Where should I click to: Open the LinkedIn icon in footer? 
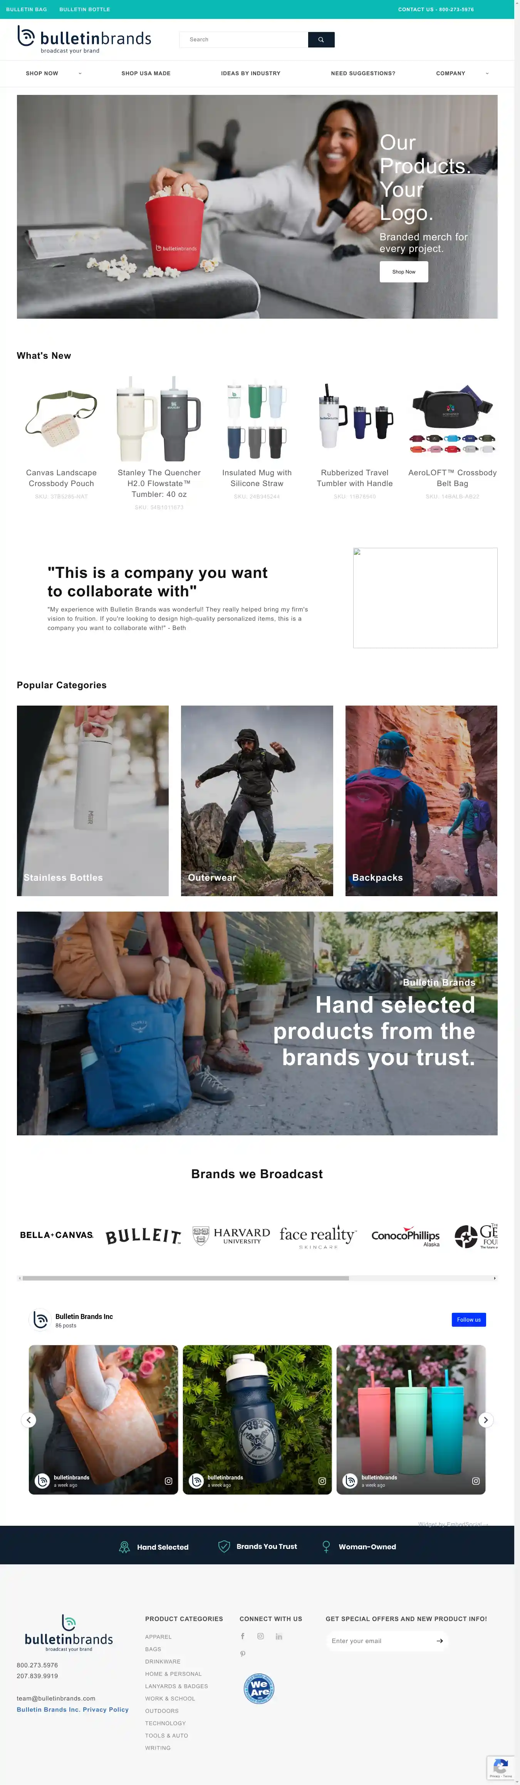click(x=278, y=1636)
